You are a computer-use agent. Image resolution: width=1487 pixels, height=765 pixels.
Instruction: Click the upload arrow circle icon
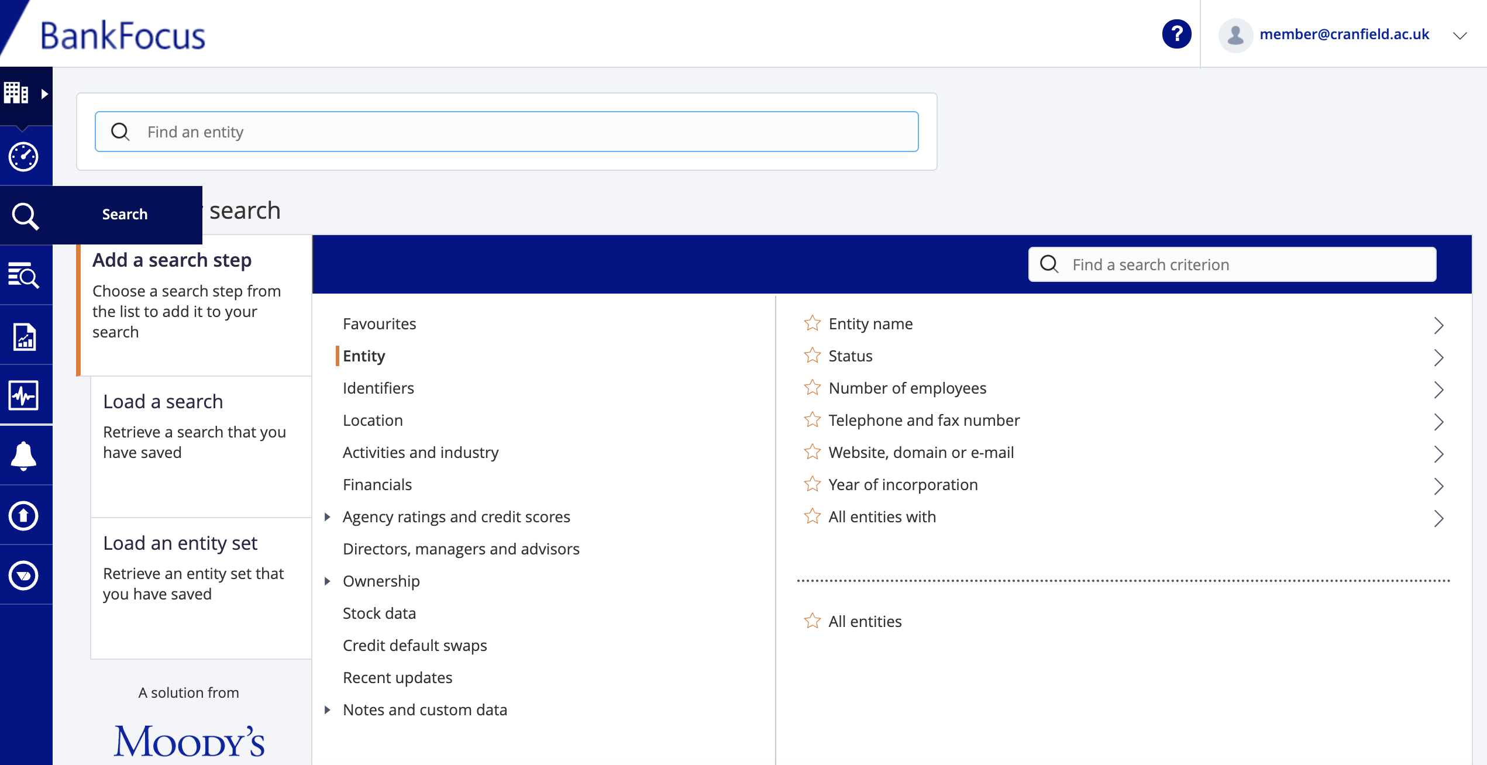coord(24,516)
